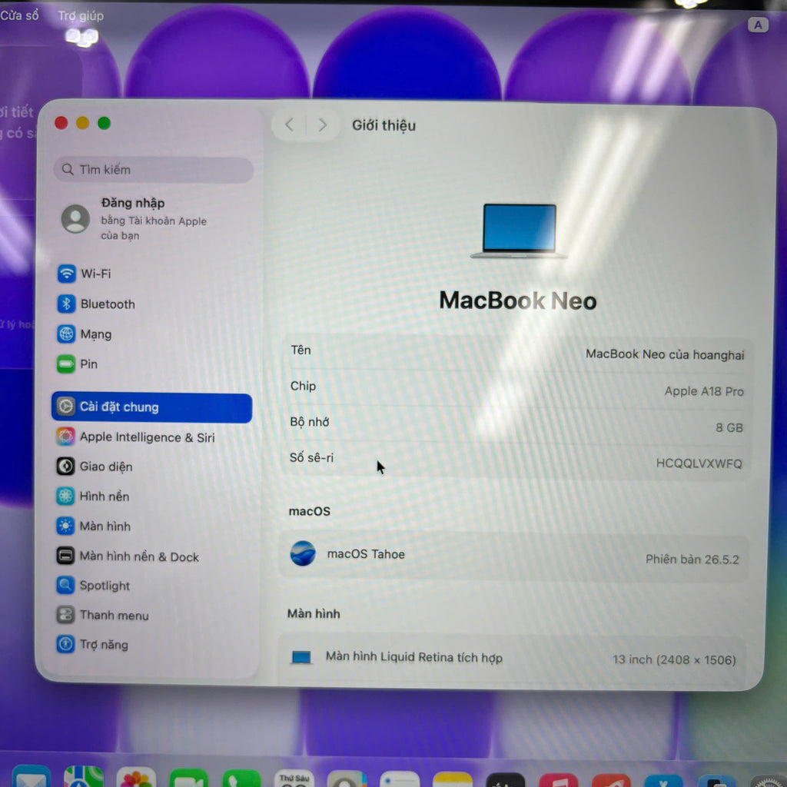The width and height of the screenshot is (787, 787).
Task: Click the input source A indicator
Action: coord(758,25)
